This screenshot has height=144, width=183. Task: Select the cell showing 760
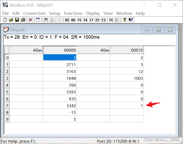60,85
